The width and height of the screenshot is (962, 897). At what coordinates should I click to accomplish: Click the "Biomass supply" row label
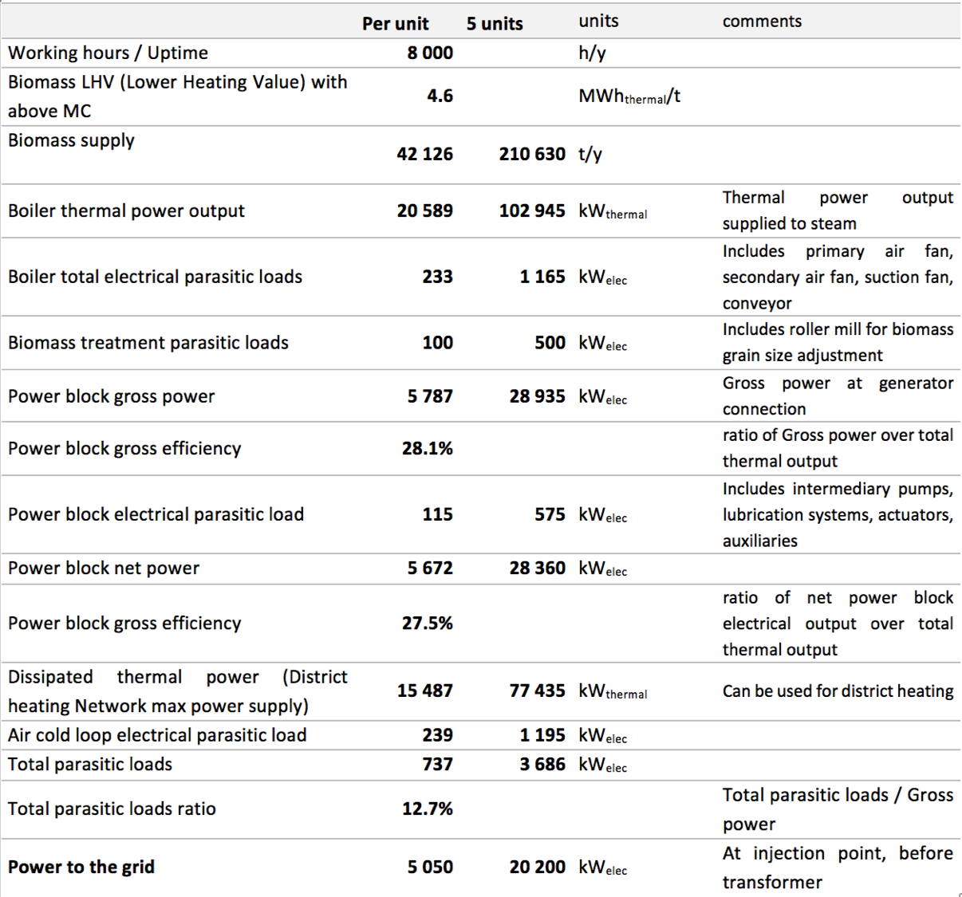click(x=71, y=140)
